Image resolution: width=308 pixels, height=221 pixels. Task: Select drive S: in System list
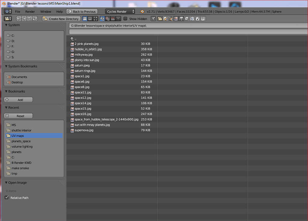34,57
